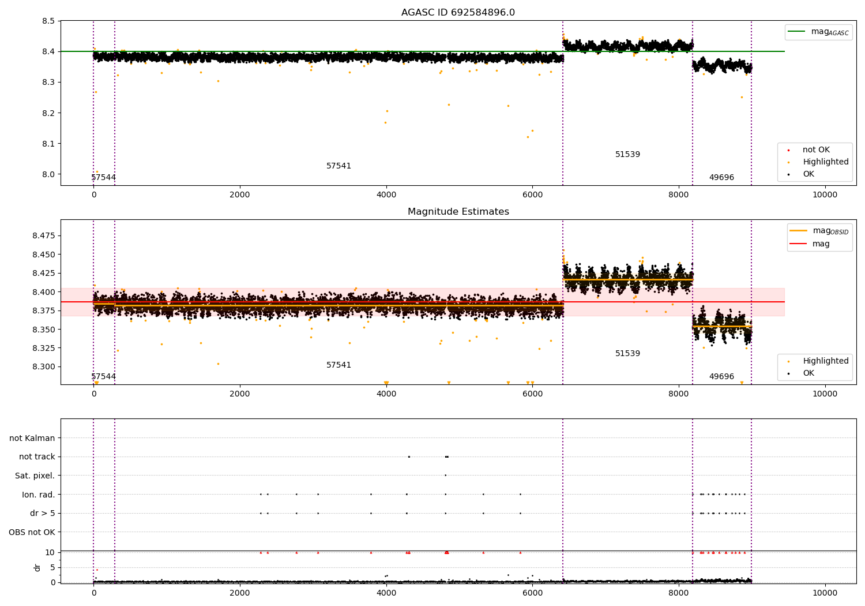Click the 10 tick on the dr axis
Viewport: 865px width, 606px height.
50,552
